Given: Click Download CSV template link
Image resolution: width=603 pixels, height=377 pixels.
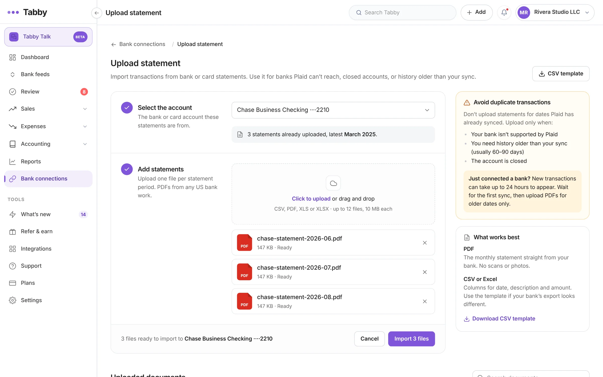Looking at the screenshot, I should coord(499,319).
